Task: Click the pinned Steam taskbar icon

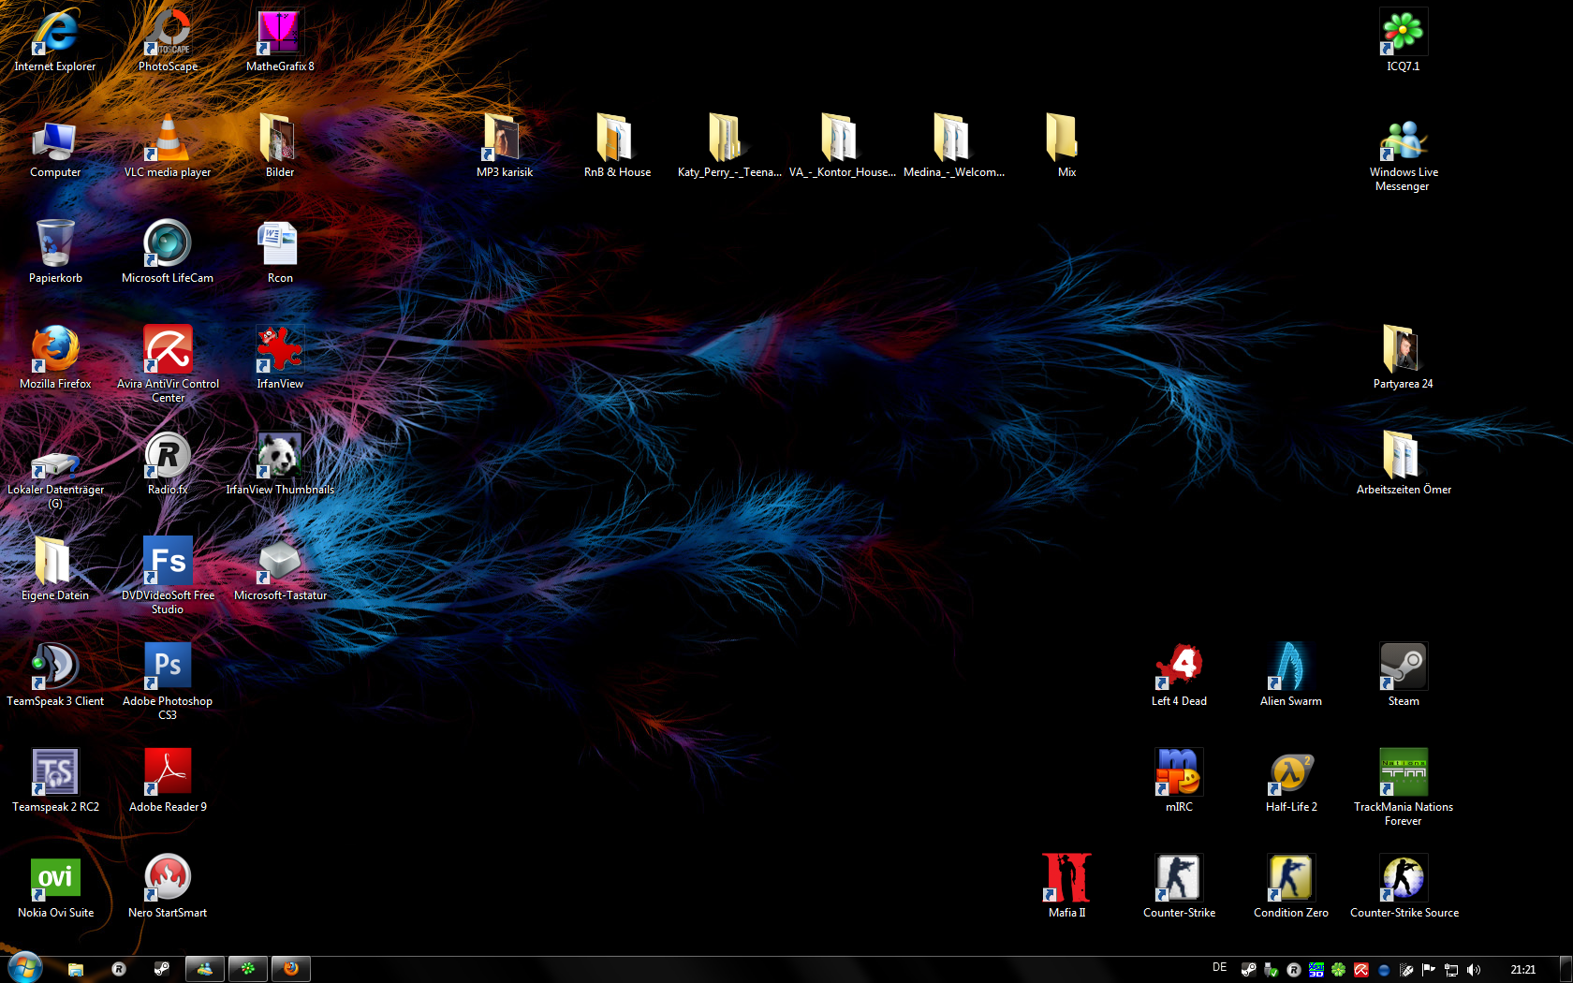Action: point(162,969)
